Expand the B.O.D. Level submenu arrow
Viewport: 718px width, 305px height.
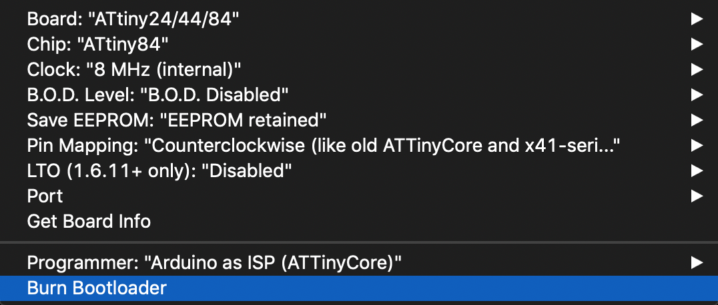click(x=697, y=95)
